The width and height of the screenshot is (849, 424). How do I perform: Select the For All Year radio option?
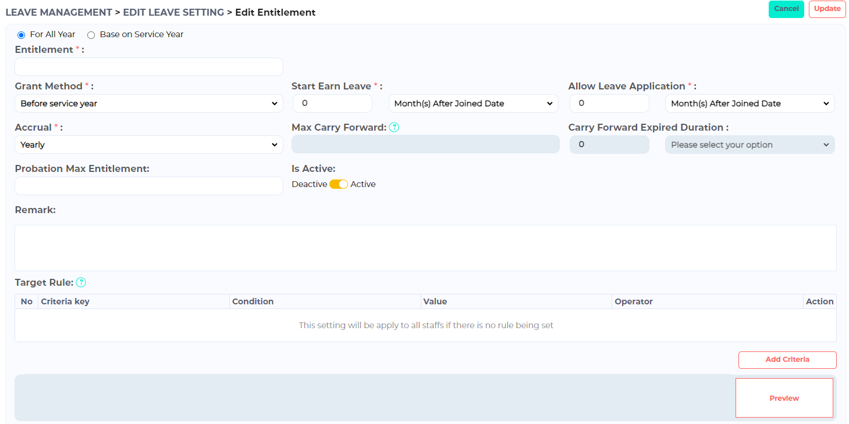22,35
